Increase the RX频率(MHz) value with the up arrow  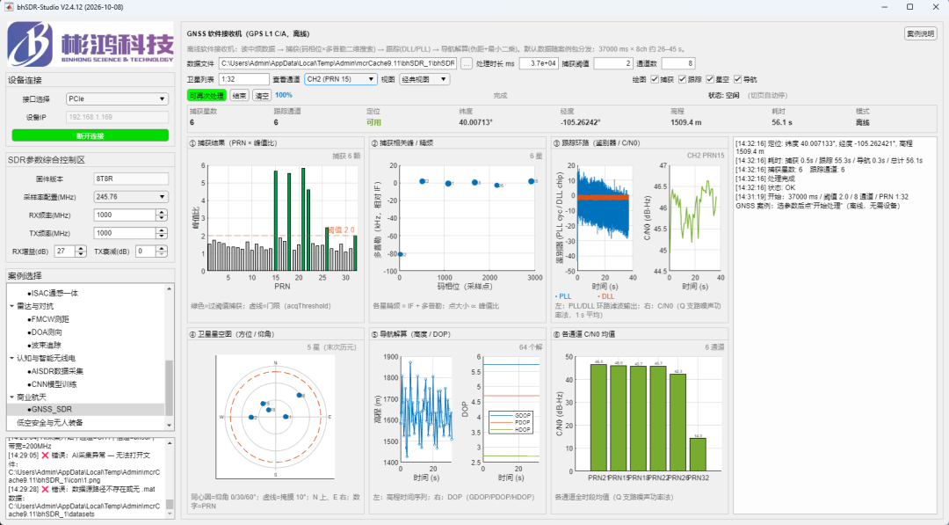click(161, 213)
